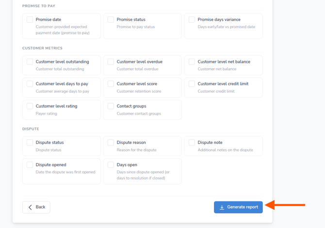The image size is (325, 228).
Task: Enable Customer level overdue checkbox
Action: [111, 62]
